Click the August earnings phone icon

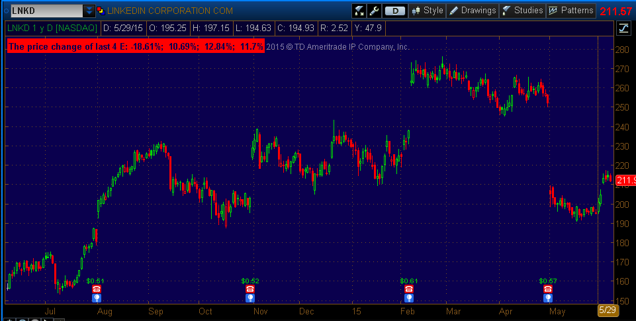[x=96, y=289]
